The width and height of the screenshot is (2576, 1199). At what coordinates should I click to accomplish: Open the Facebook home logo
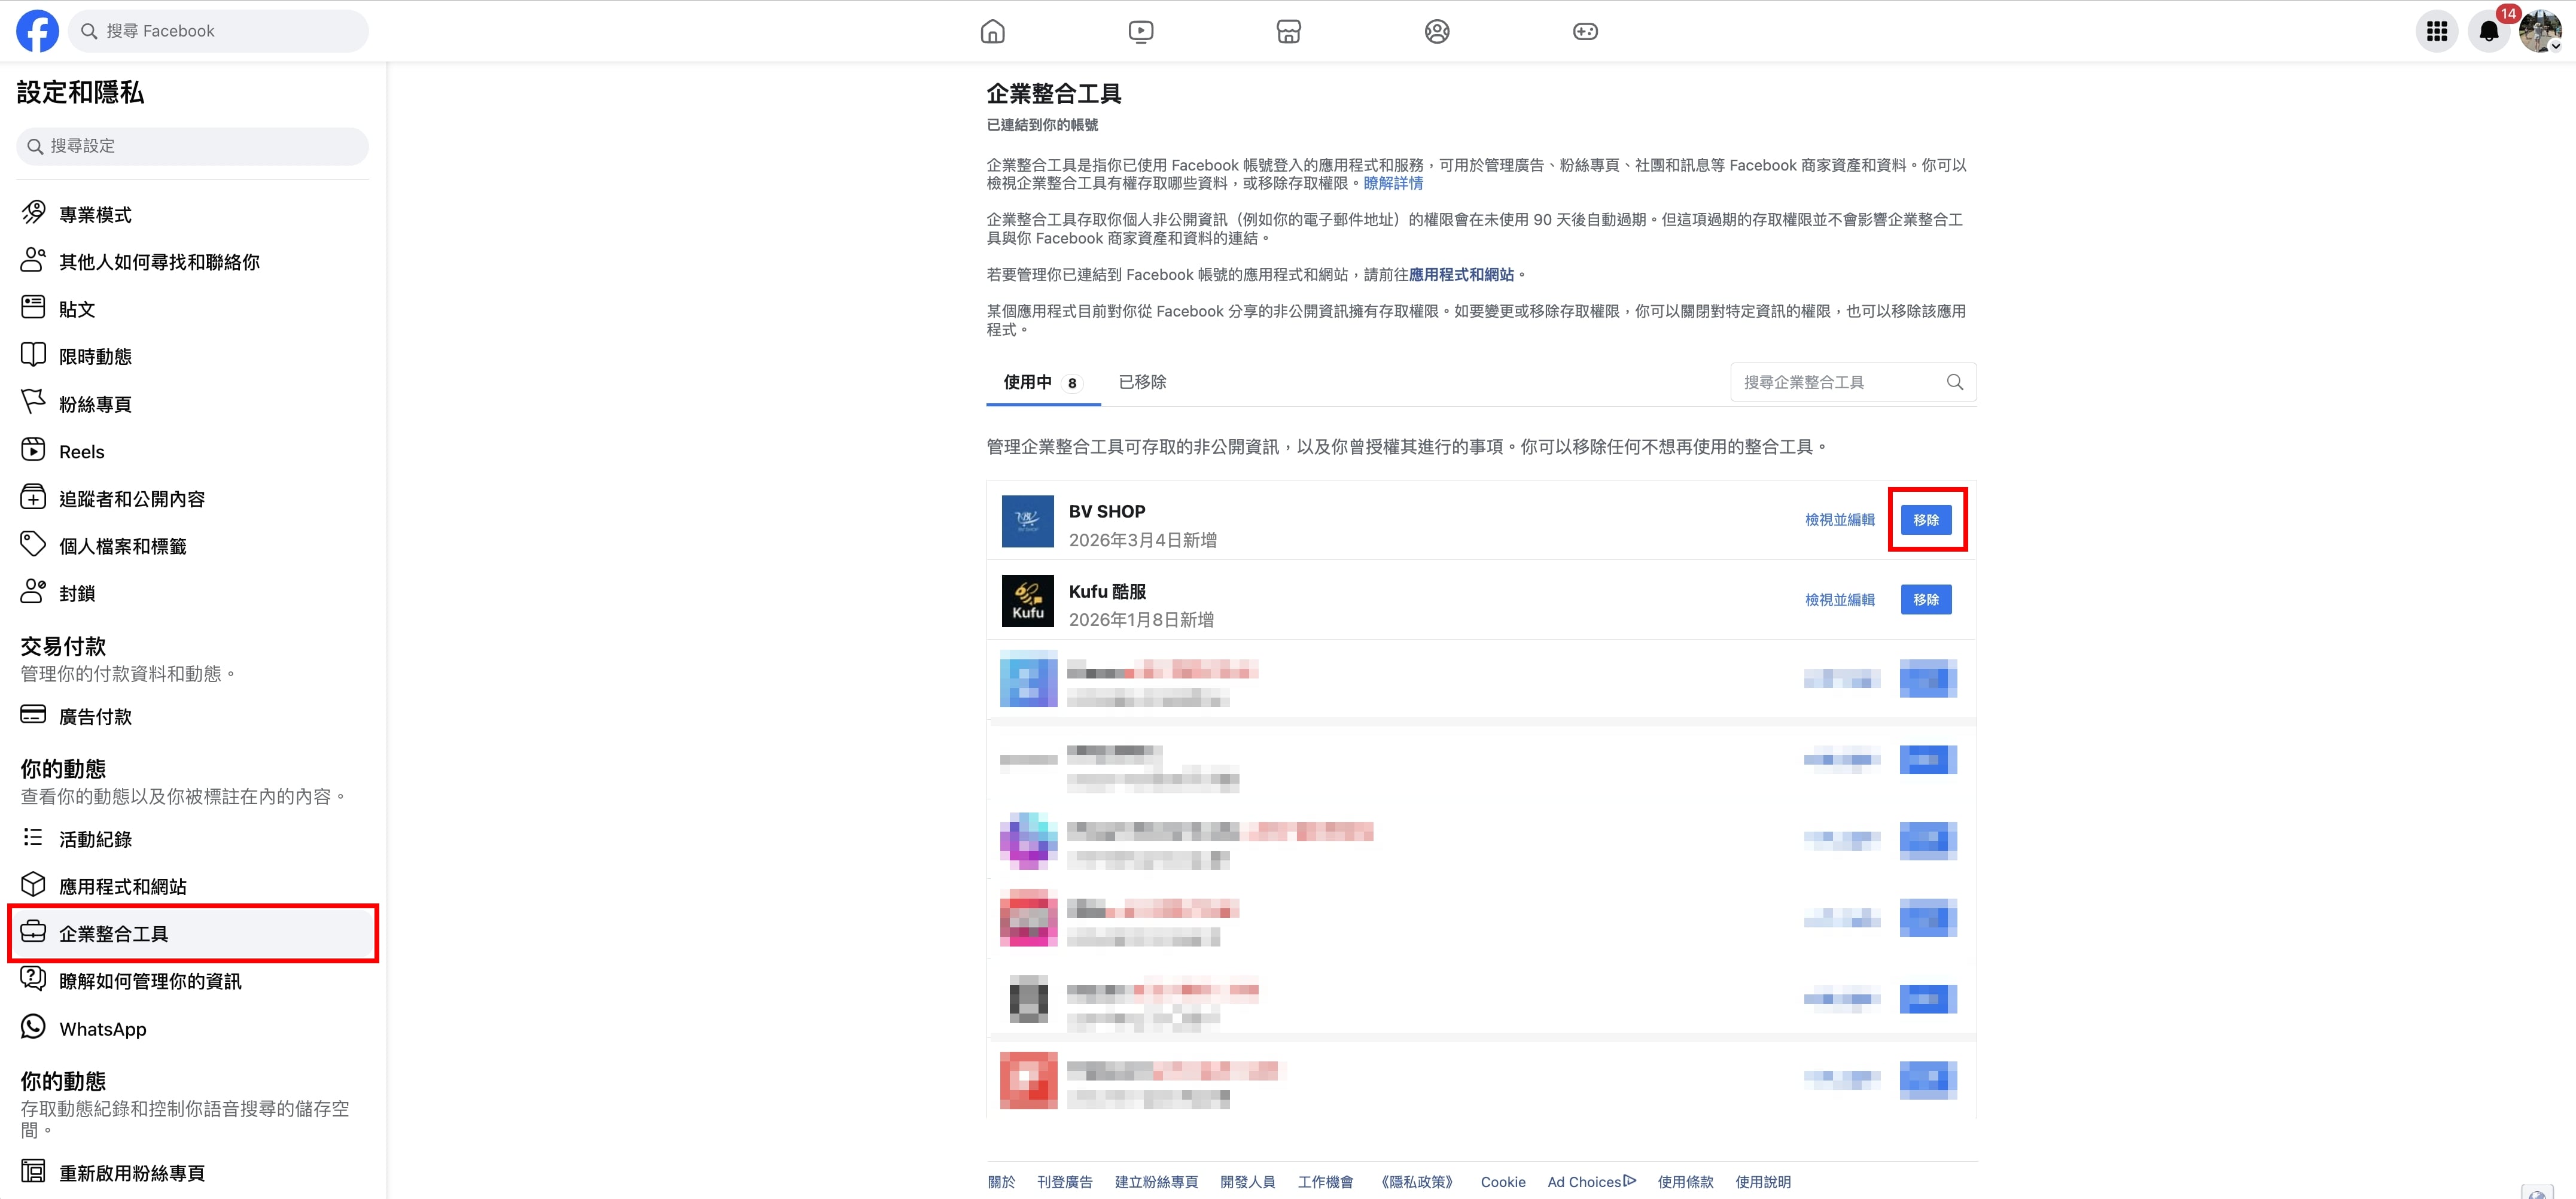37,31
